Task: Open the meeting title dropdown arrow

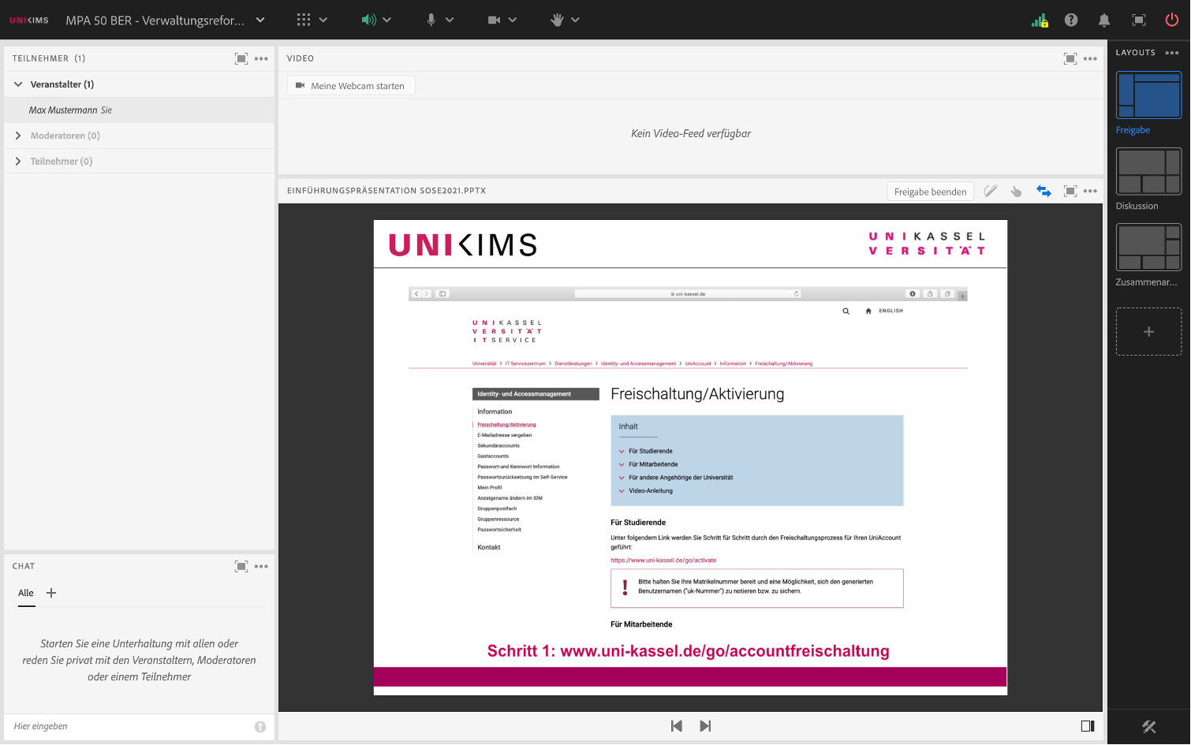Action: click(x=260, y=20)
